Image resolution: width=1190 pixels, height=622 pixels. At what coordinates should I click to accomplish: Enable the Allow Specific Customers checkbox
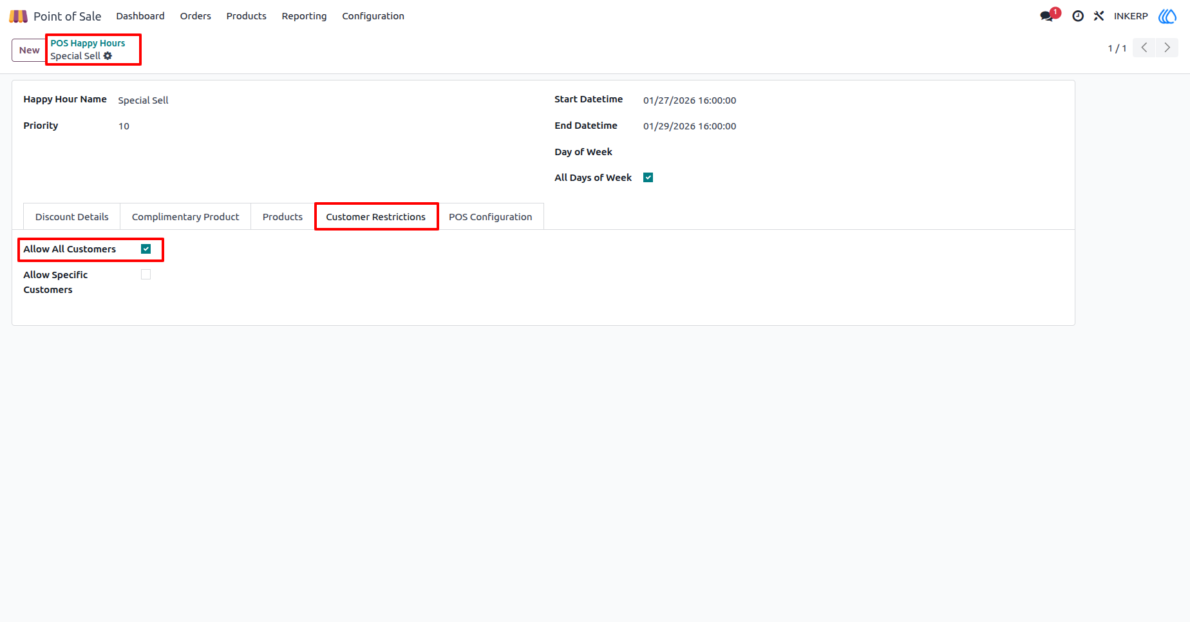pos(146,274)
